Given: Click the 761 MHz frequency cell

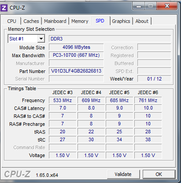Looking at the screenshot, I should 148,100.
